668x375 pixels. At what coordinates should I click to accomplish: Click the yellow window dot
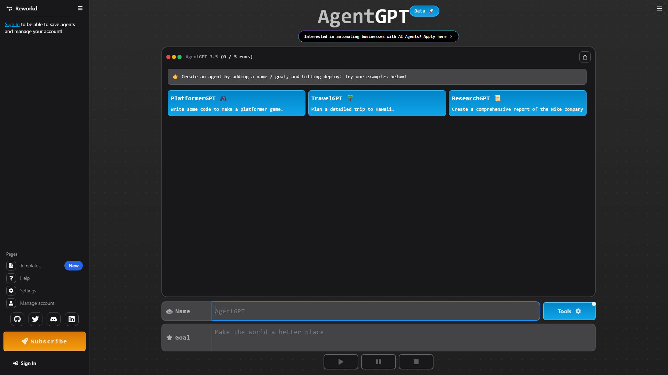(x=174, y=57)
